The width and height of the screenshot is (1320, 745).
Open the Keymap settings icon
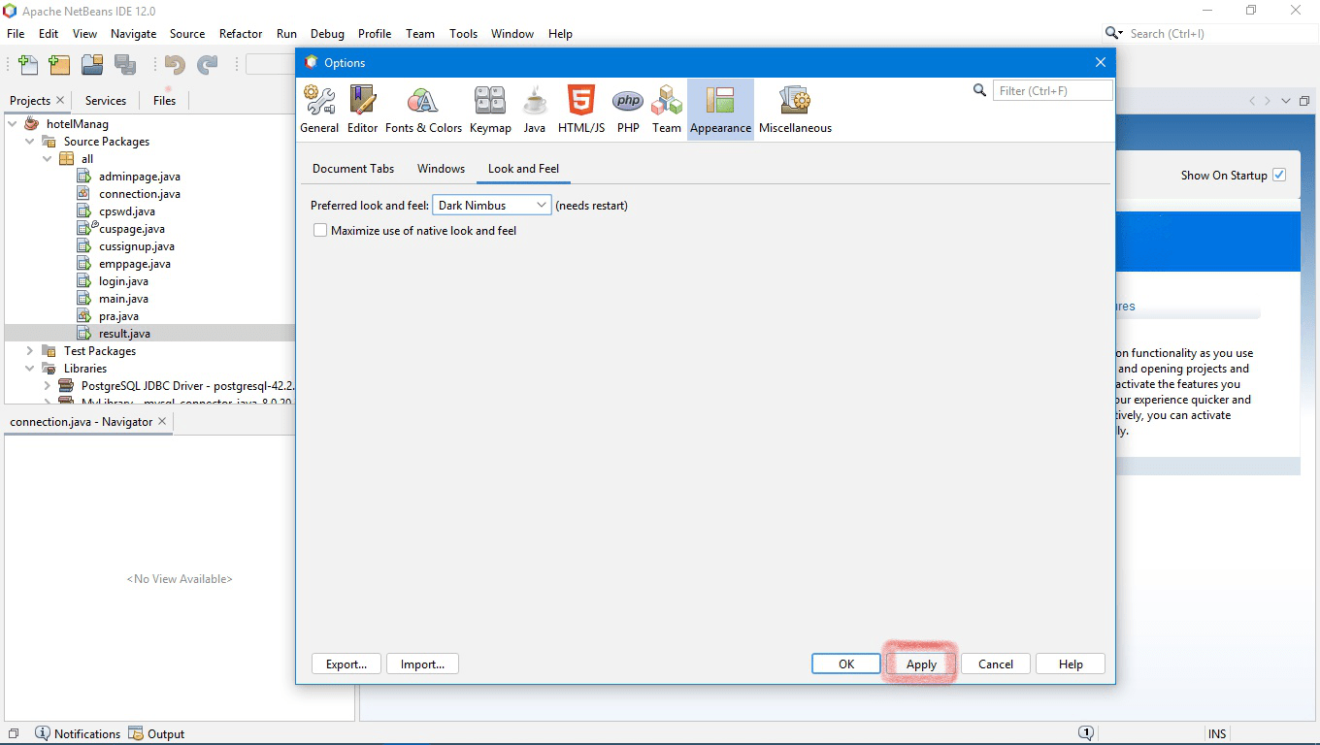click(x=489, y=107)
